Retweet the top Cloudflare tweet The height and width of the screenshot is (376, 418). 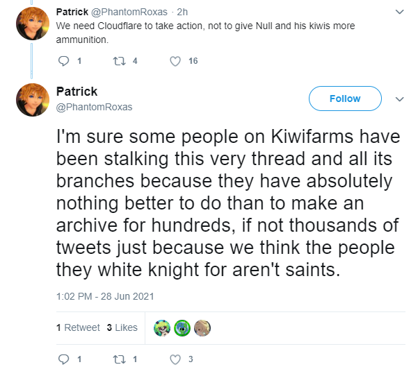point(119,61)
